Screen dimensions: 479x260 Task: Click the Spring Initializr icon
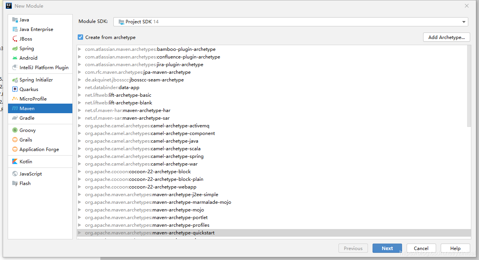(15, 80)
